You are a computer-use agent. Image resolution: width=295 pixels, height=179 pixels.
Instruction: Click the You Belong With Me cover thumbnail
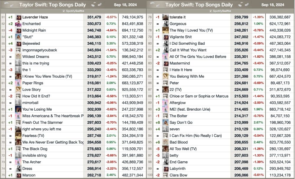coord(165,76)
